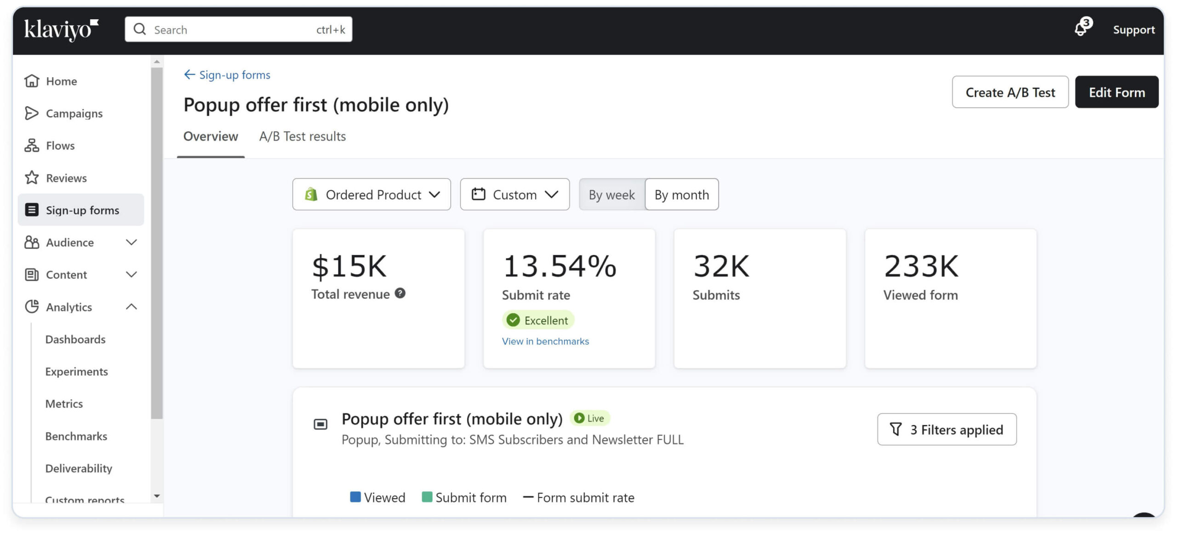Click the Home house icon
This screenshot has height=536, width=1177.
click(31, 81)
